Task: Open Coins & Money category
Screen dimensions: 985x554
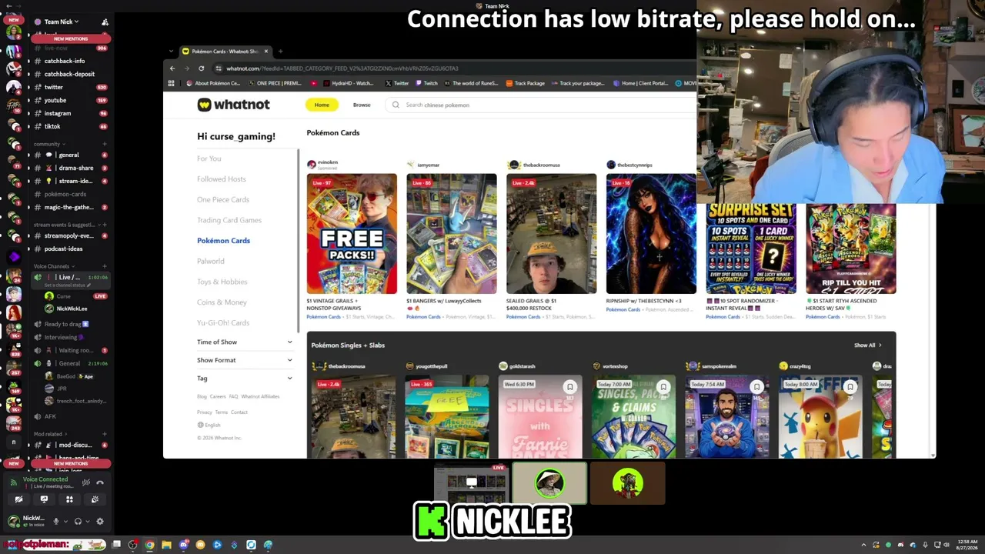Action: pos(222,302)
